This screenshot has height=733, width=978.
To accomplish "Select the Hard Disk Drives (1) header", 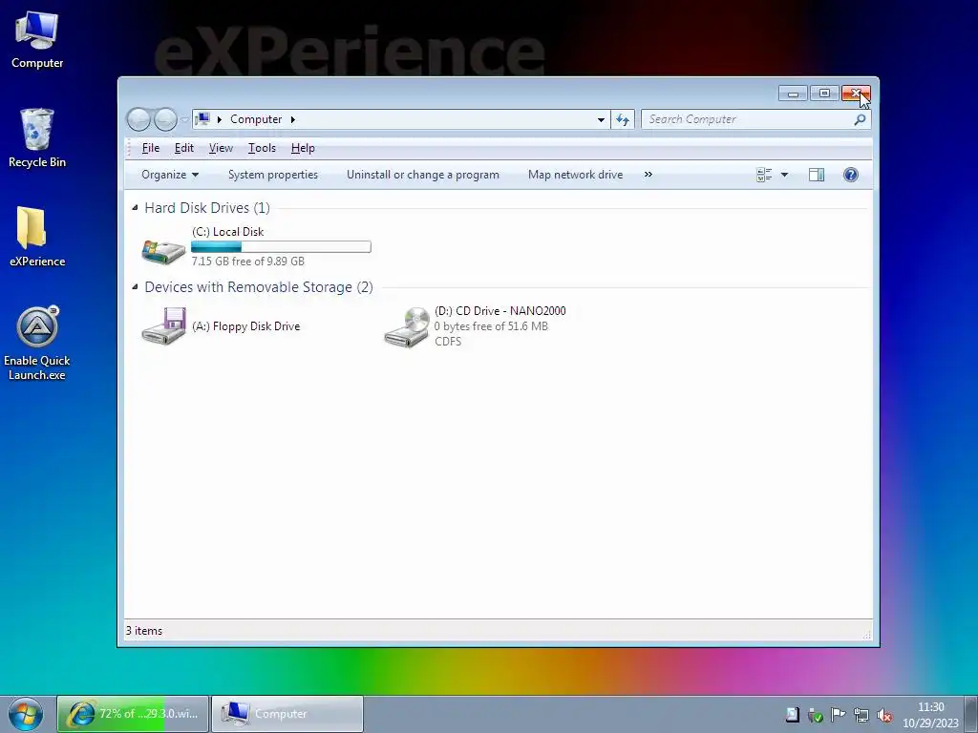I will coord(207,207).
